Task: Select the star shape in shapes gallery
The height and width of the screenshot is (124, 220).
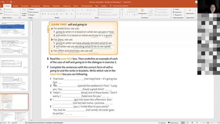Action: point(134,14)
